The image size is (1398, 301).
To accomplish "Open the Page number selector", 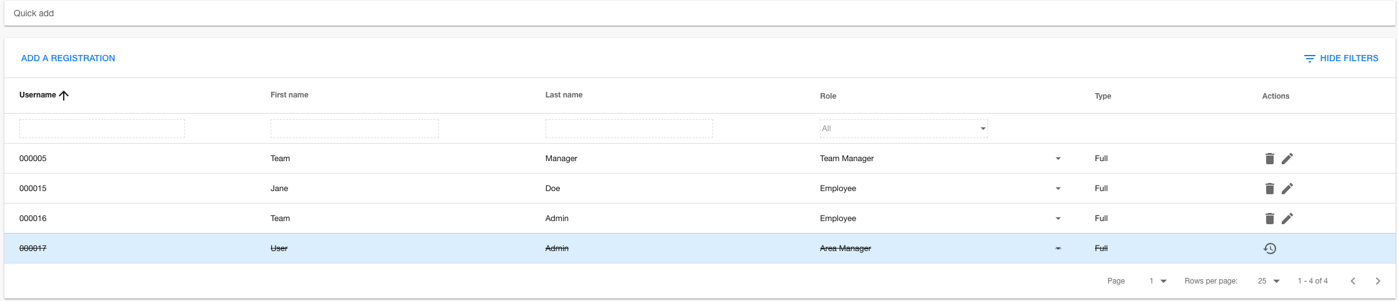I will (1157, 281).
